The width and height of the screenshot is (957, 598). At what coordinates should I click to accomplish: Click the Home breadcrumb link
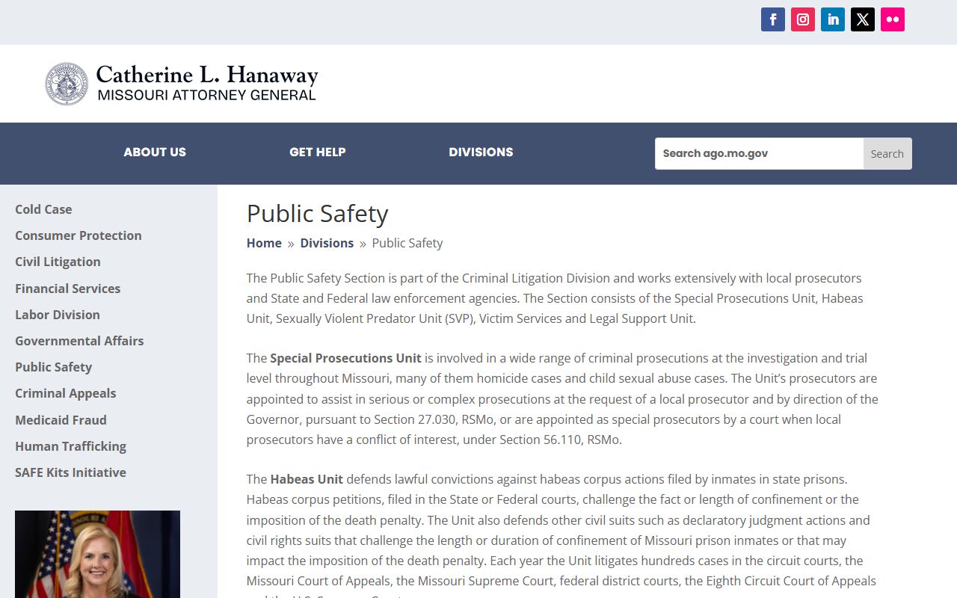264,243
